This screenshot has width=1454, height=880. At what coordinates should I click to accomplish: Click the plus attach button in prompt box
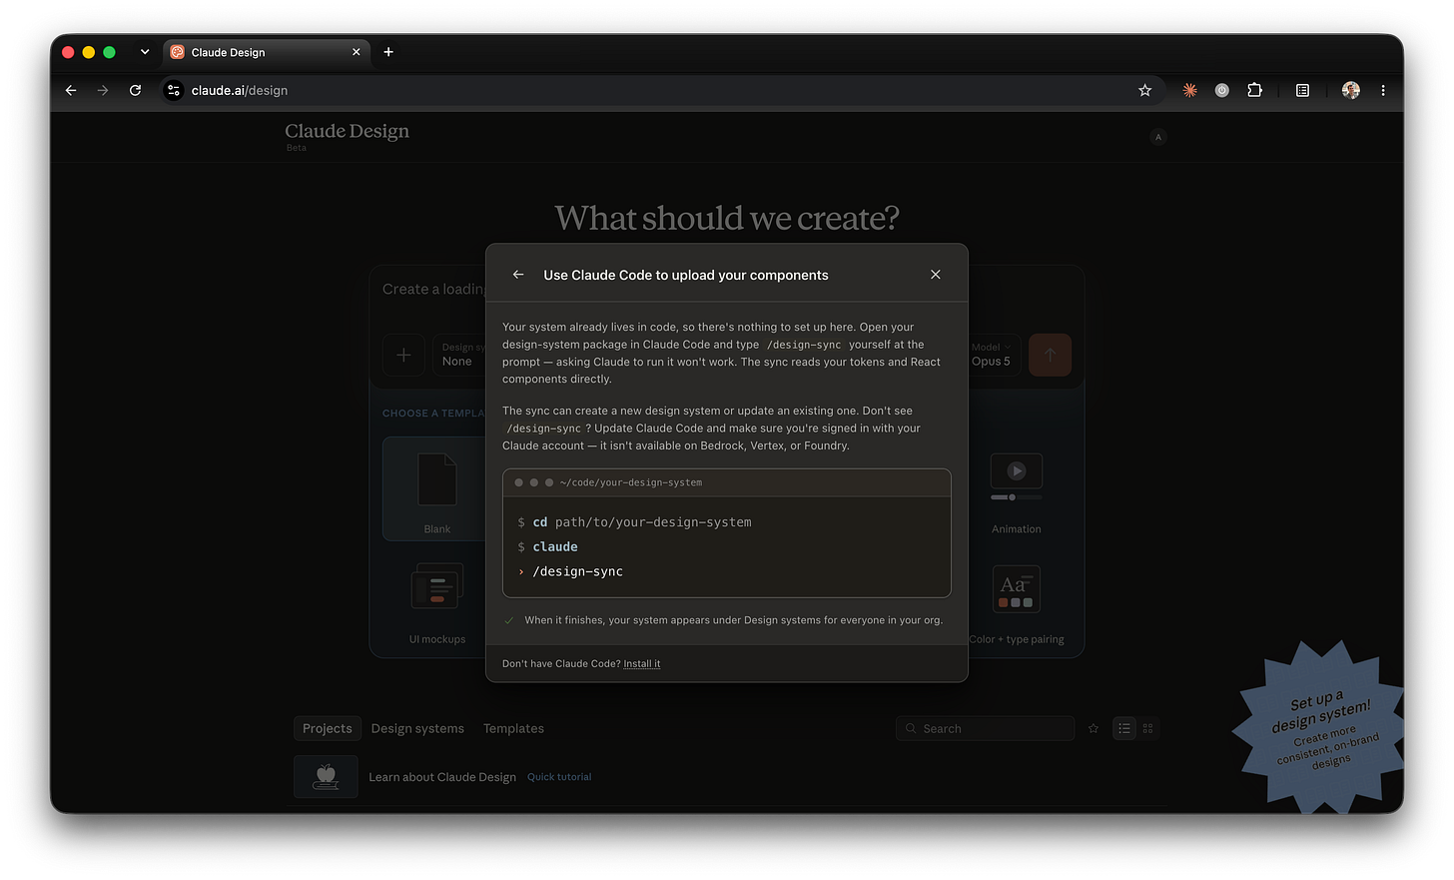tap(403, 355)
